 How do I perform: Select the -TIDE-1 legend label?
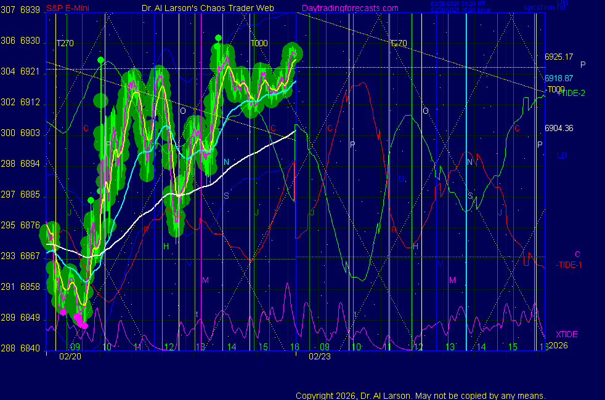[x=569, y=265]
